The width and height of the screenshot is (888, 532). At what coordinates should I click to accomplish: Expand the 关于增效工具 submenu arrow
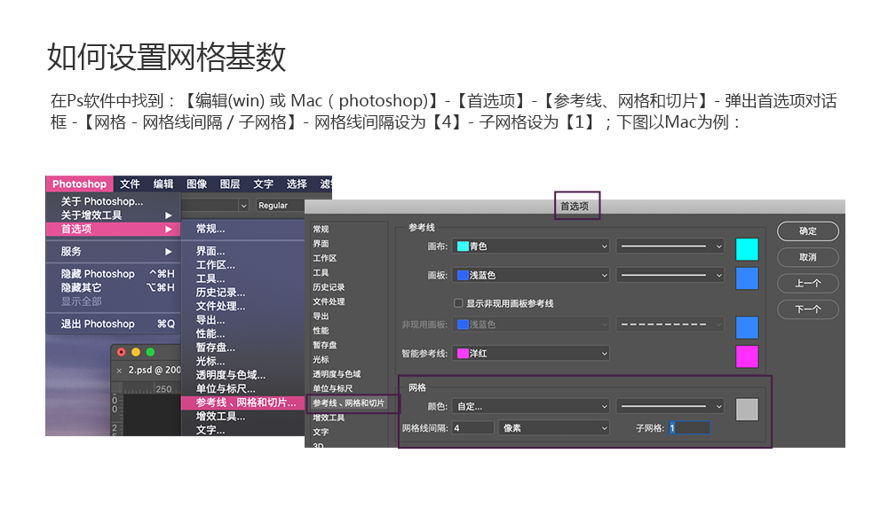click(168, 215)
